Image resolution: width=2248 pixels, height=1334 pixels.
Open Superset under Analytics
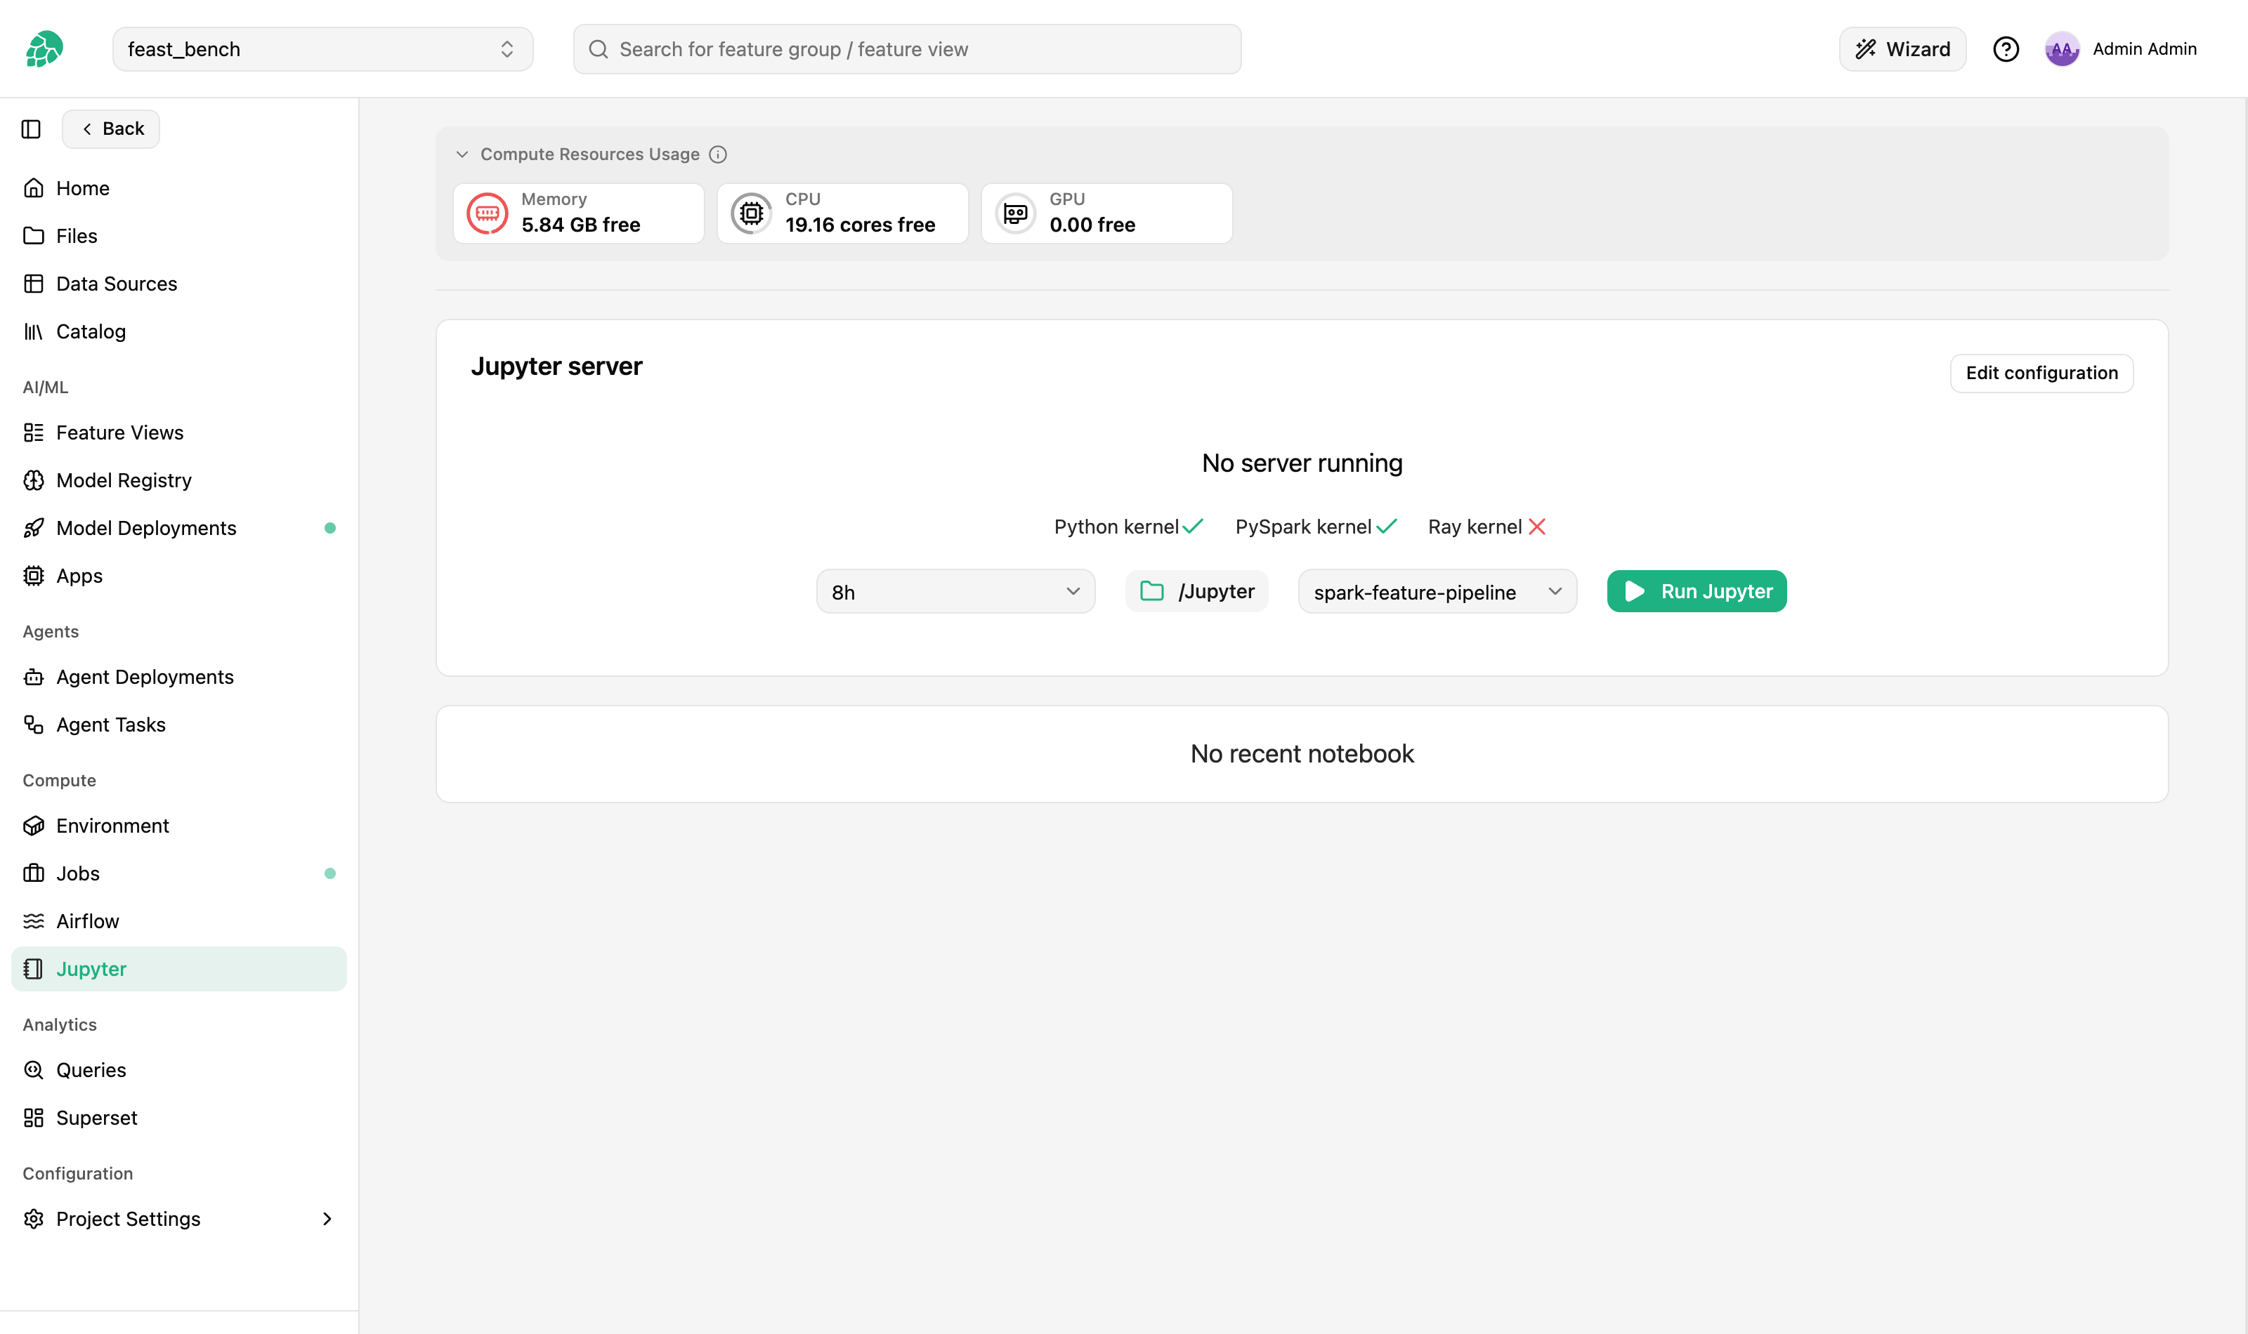point(178,1117)
